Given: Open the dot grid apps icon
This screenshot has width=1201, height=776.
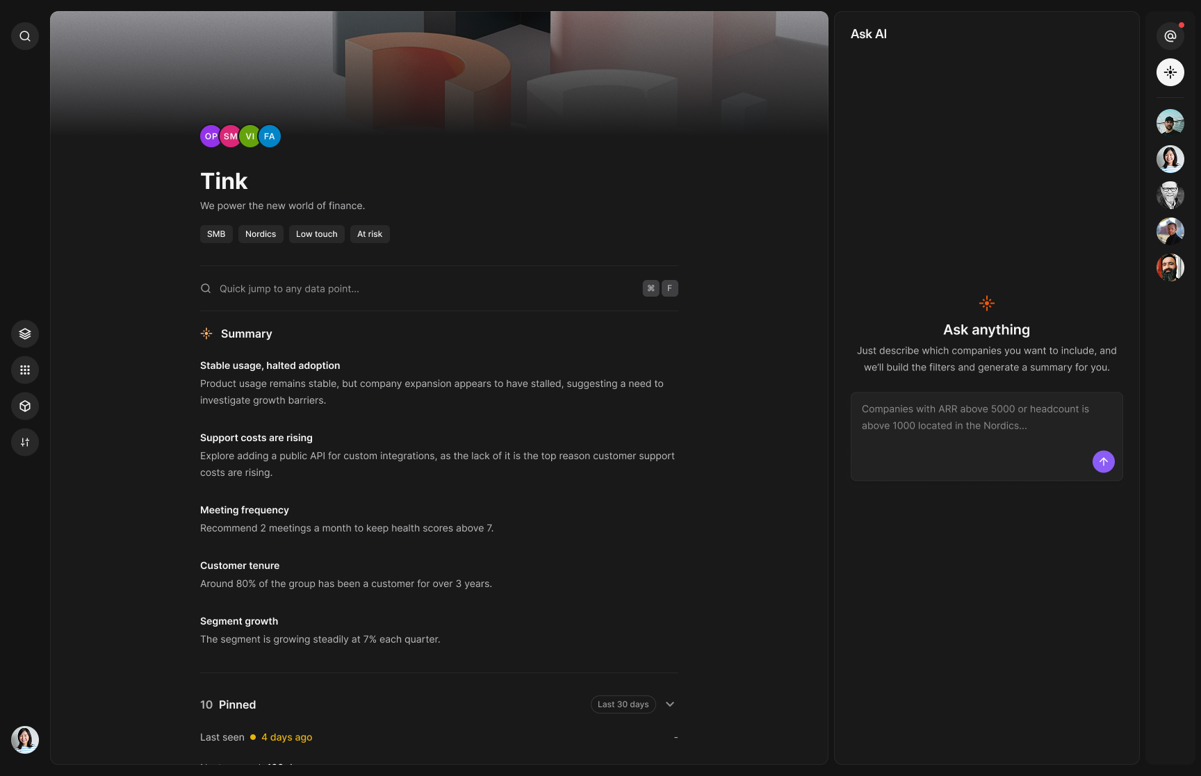Looking at the screenshot, I should [25, 370].
